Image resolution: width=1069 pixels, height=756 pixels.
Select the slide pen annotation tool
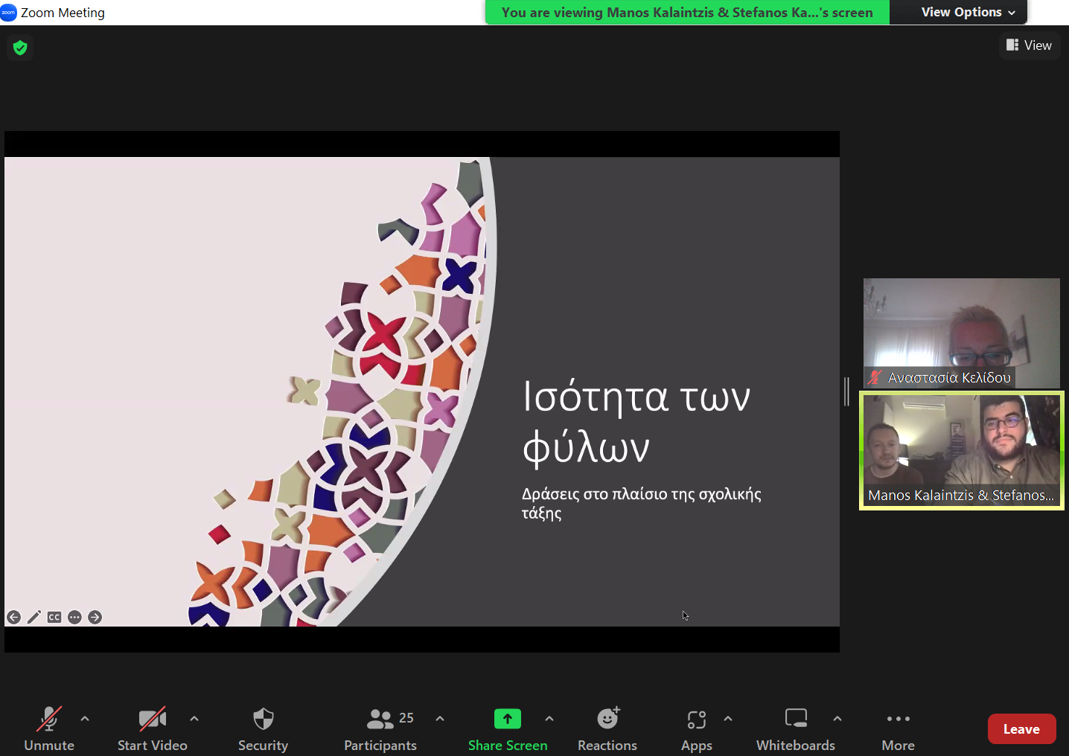[34, 617]
